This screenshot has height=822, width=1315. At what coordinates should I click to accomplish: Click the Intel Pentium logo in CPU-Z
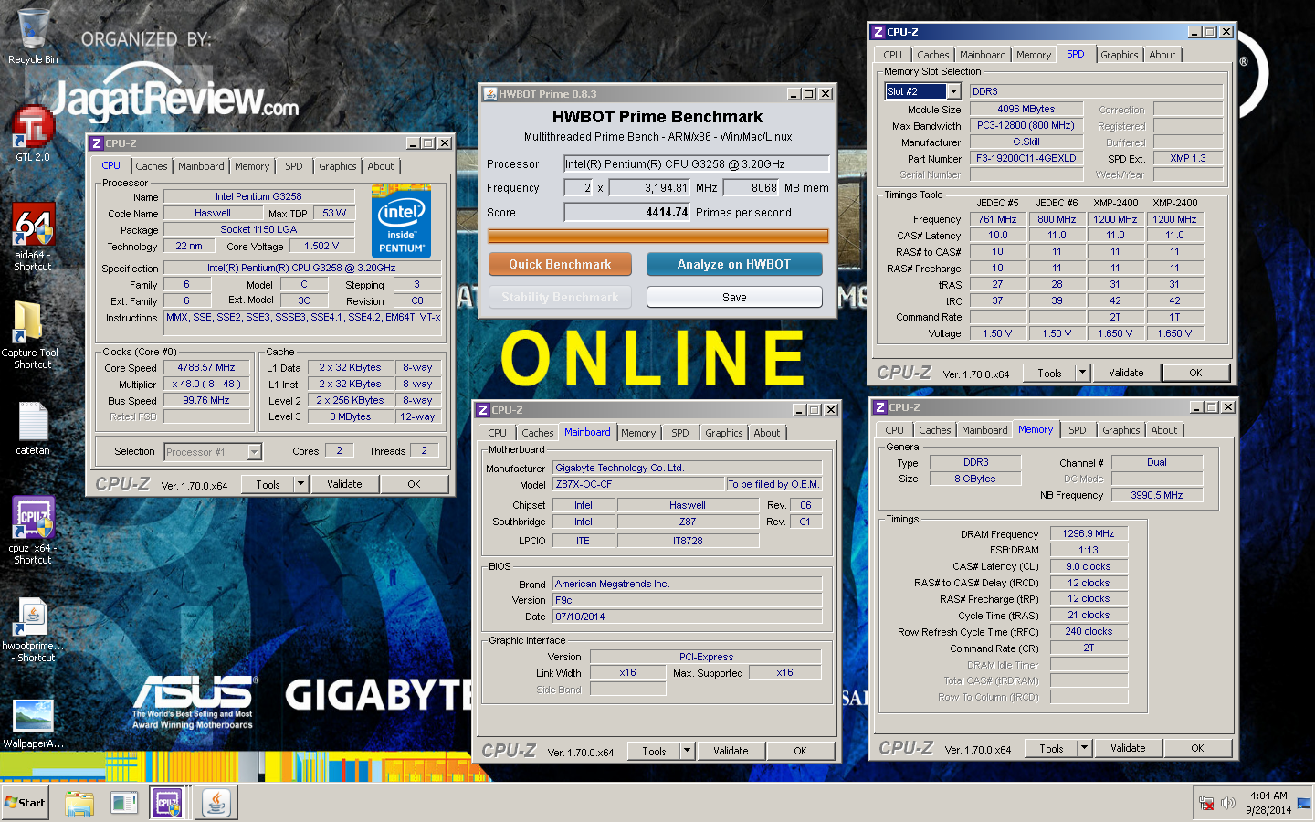(x=401, y=221)
